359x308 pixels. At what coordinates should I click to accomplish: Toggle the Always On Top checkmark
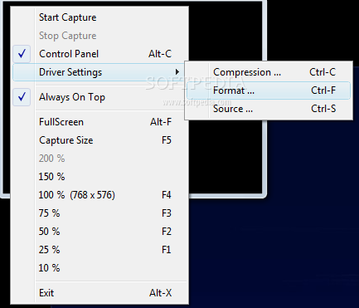[22, 97]
